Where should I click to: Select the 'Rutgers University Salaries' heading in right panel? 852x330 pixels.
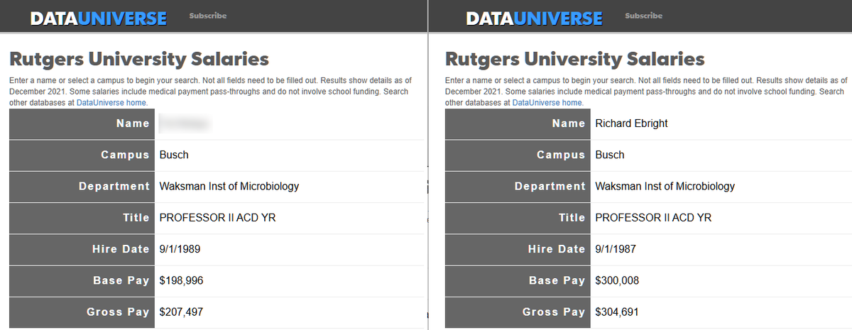pyautogui.click(x=575, y=58)
